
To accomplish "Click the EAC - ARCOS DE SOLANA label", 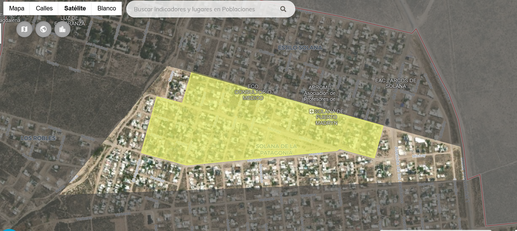I will click(x=396, y=83).
